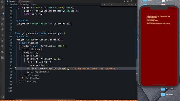180x101 pixels.
Task: Open the editor More Actions menu
Action: 134,1
